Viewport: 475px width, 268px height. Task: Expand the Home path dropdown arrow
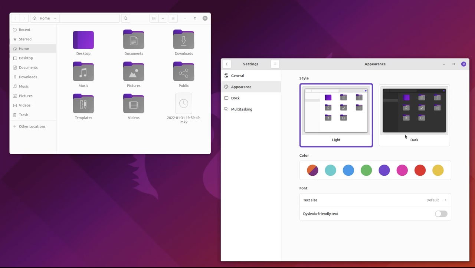coord(55,18)
